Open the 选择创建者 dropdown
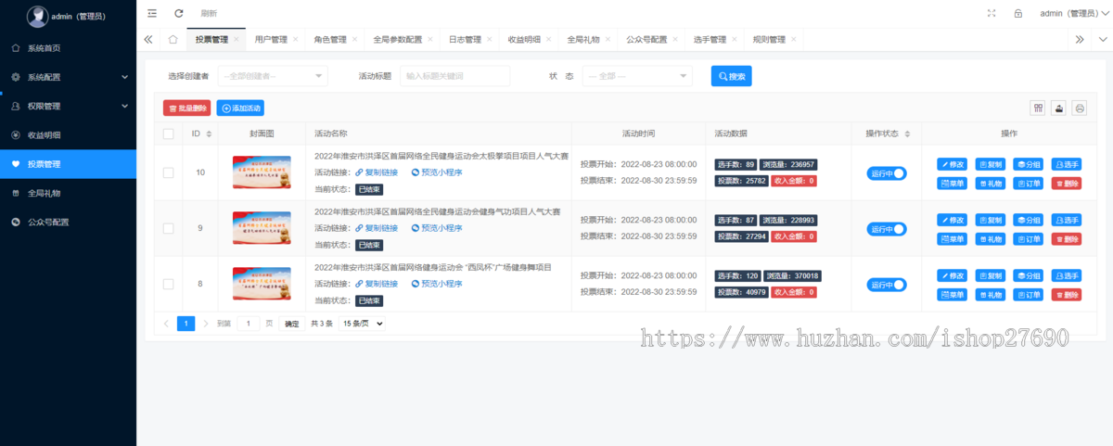 274,76
